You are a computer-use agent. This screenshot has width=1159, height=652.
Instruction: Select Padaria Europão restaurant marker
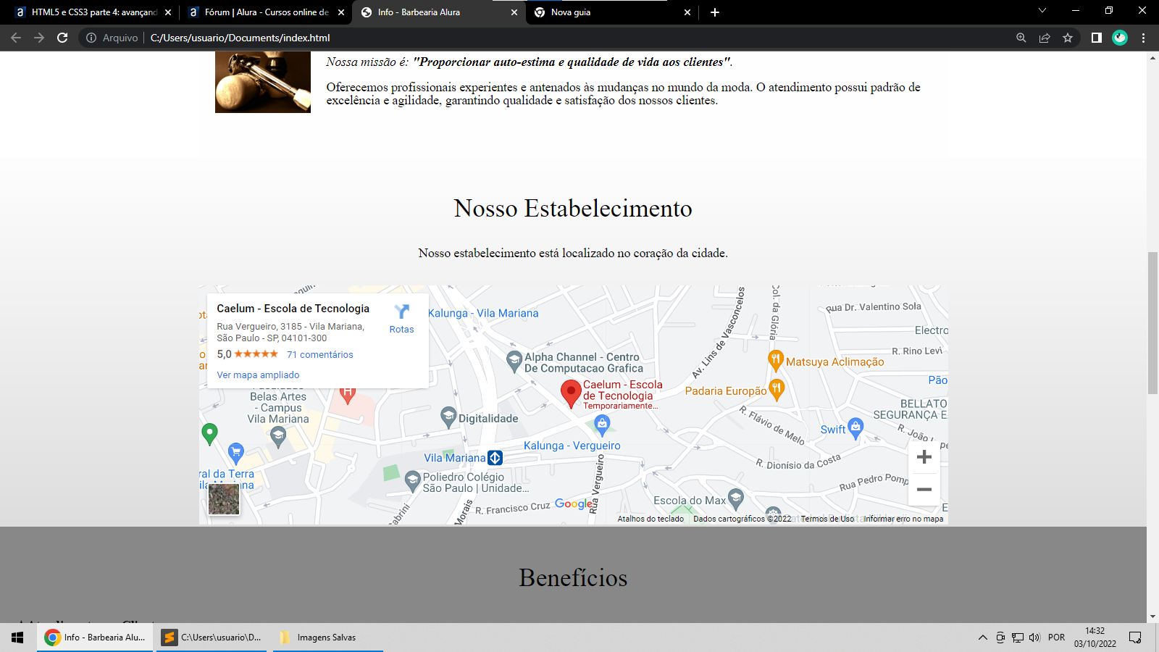coord(777,390)
